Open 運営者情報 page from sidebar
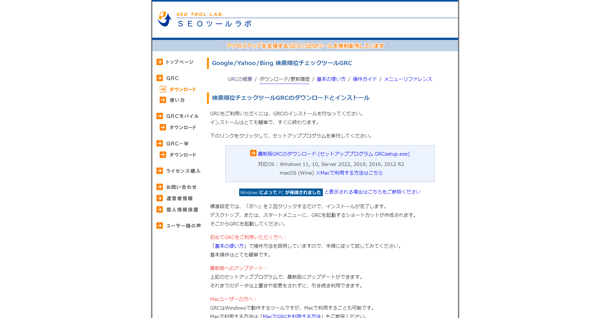Image resolution: width=610 pixels, height=318 pixels. (180, 198)
